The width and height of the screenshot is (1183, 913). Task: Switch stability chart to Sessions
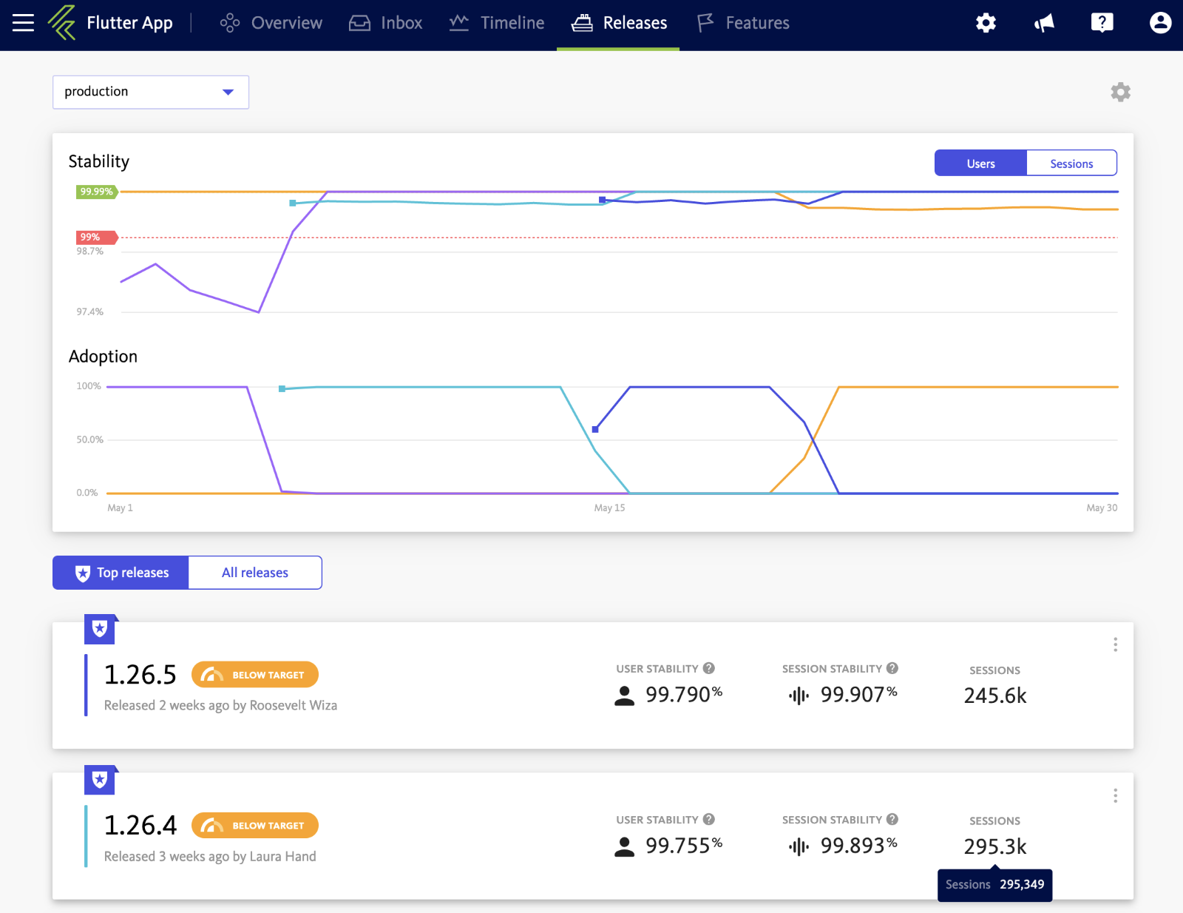point(1071,164)
